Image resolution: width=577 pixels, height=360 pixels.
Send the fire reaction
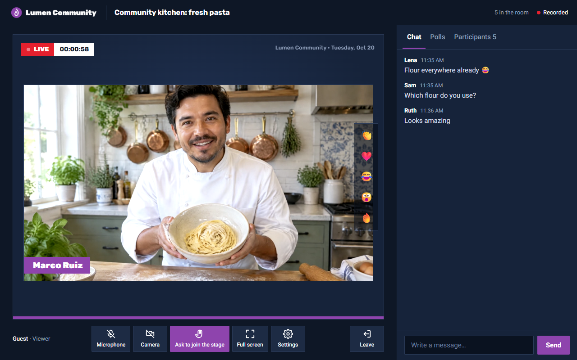[x=366, y=218]
